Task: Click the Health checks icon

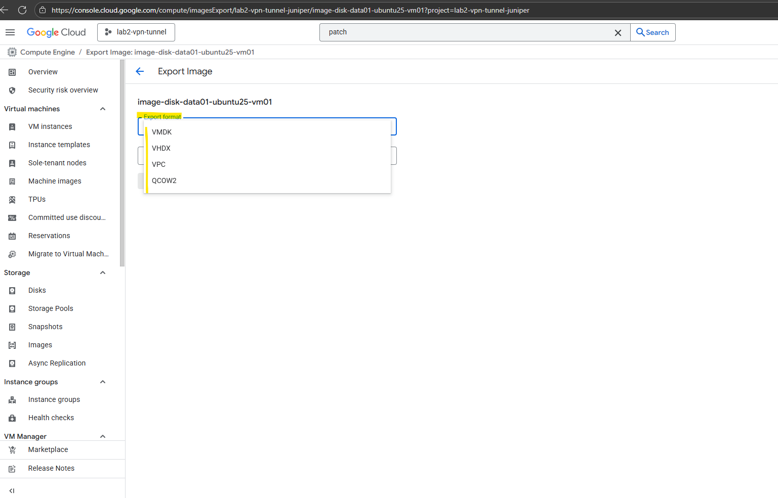Action: tap(12, 418)
